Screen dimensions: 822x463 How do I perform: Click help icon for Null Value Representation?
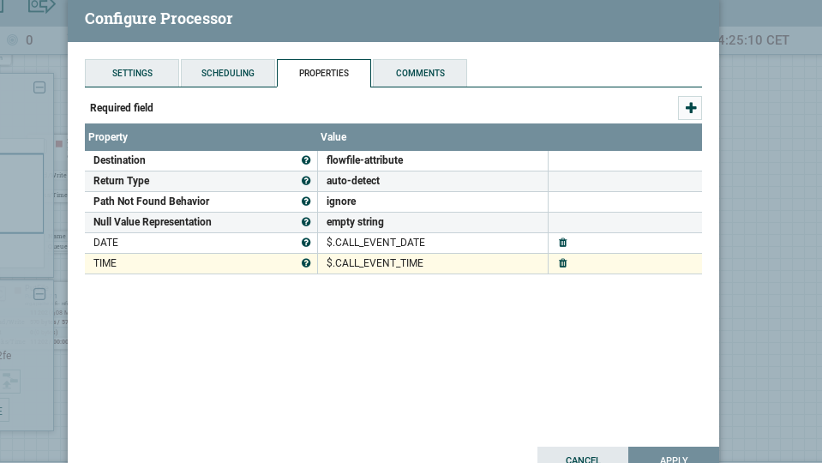(x=306, y=222)
